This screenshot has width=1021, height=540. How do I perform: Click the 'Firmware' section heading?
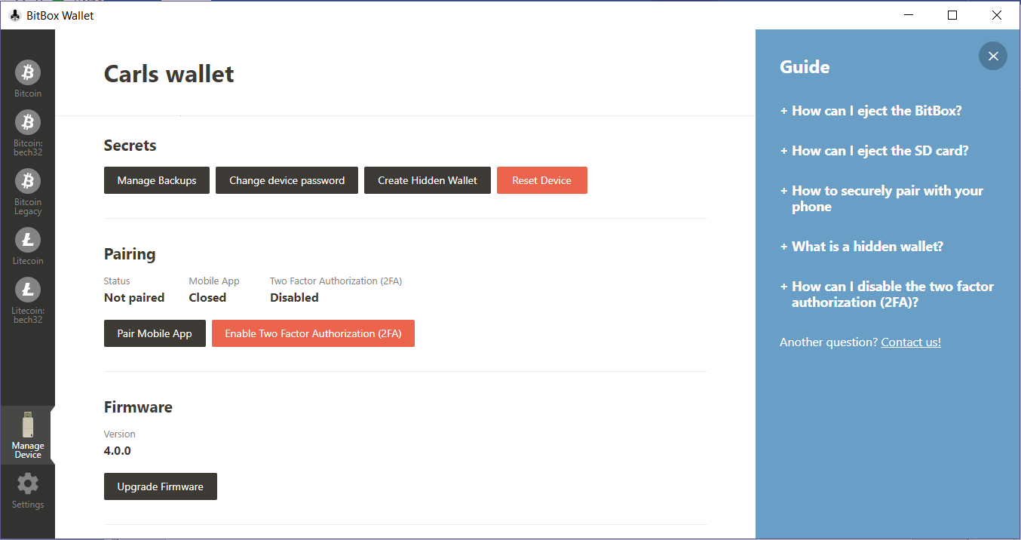point(138,407)
